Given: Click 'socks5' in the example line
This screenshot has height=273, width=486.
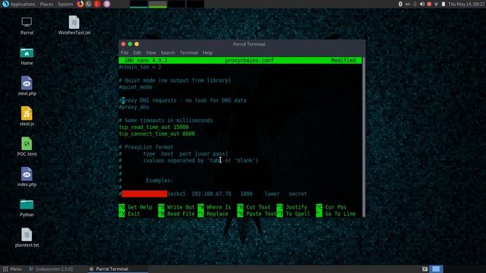Looking at the screenshot, I should [x=176, y=194].
